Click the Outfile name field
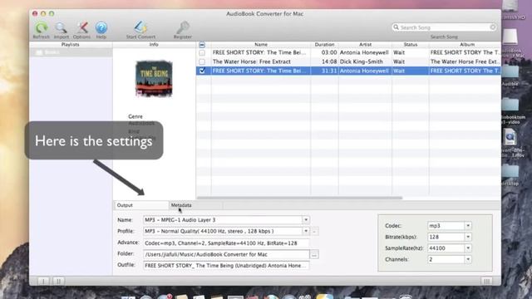Image resolution: width=532 pixels, height=299 pixels. coord(226,266)
